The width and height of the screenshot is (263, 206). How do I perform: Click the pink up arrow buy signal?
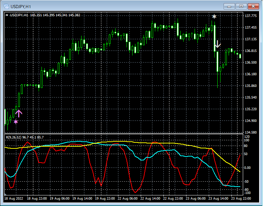pos(18,113)
